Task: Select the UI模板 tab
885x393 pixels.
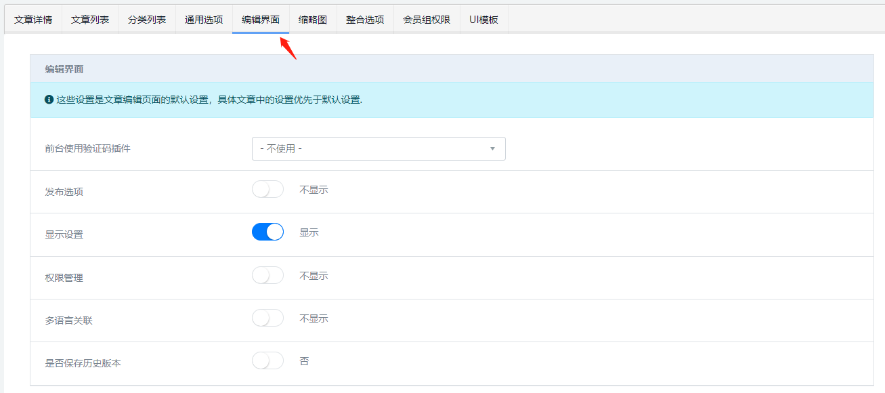Action: 483,20
